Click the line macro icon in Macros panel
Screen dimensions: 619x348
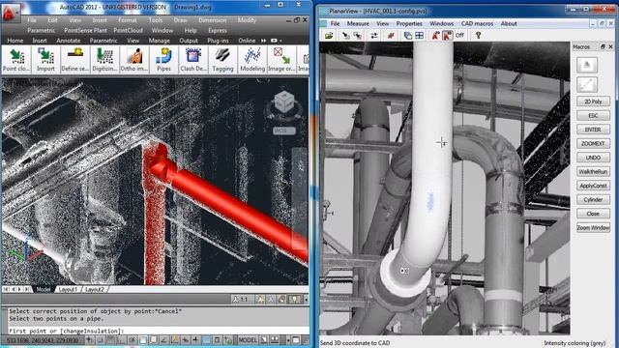click(587, 84)
